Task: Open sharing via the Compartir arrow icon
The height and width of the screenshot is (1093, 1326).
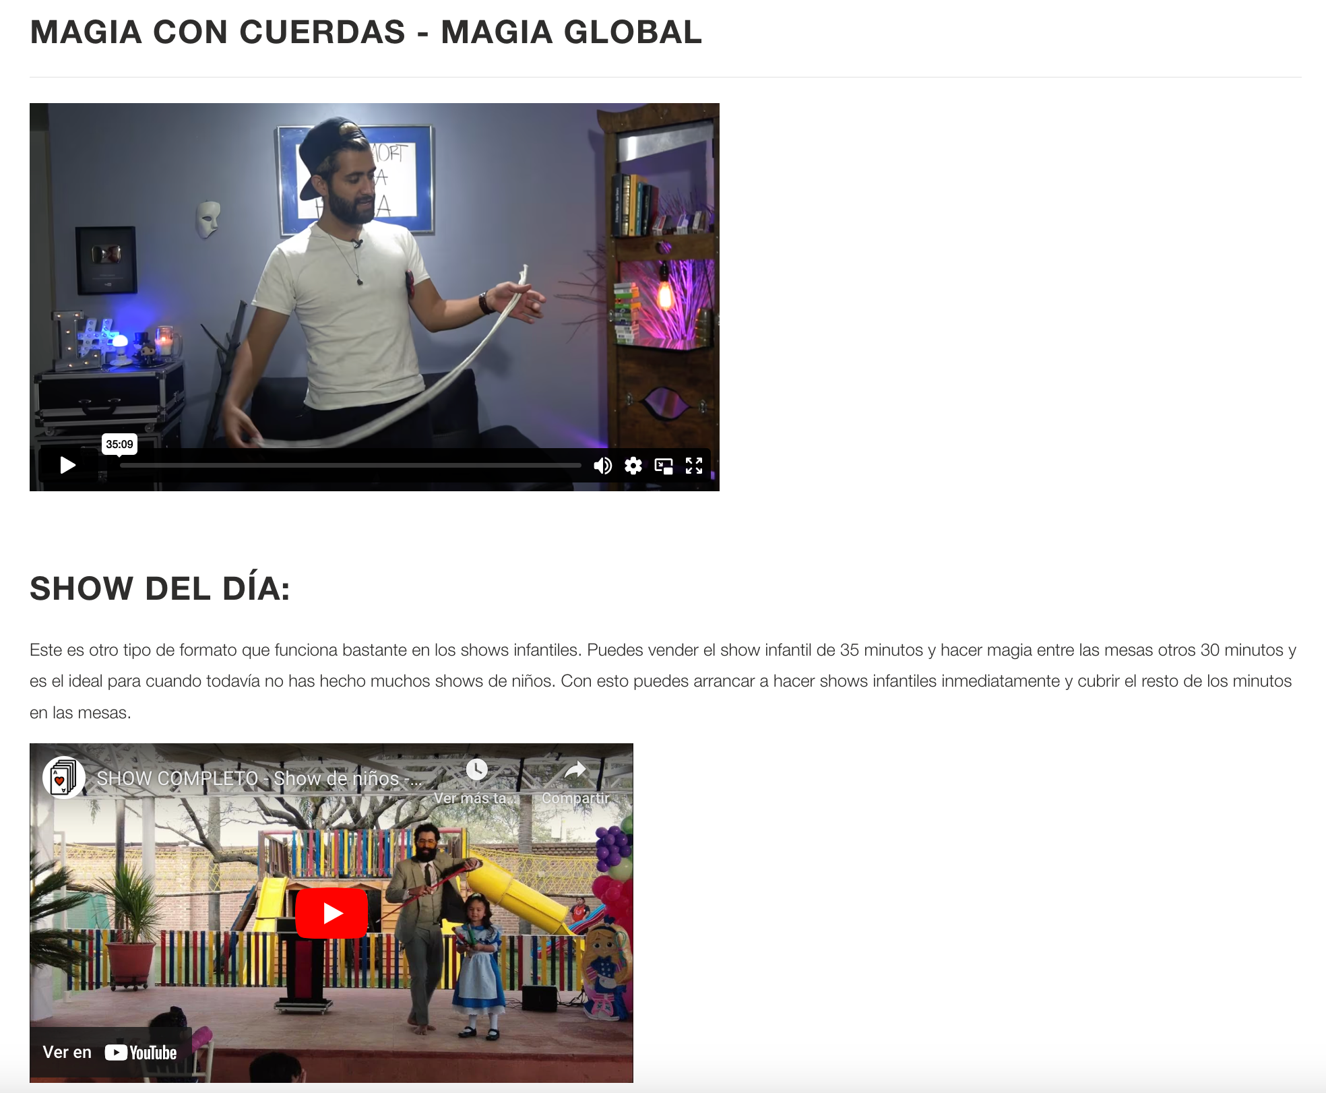Action: pos(576,770)
